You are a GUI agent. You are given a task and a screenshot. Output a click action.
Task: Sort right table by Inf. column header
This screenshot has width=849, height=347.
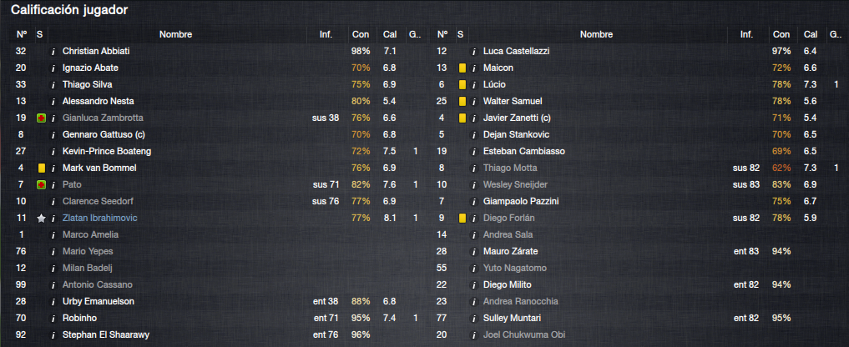point(746,34)
